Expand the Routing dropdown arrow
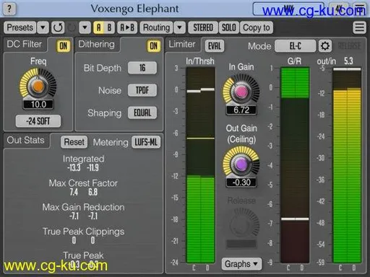Screen dimensions: 370x277 coord(179,27)
